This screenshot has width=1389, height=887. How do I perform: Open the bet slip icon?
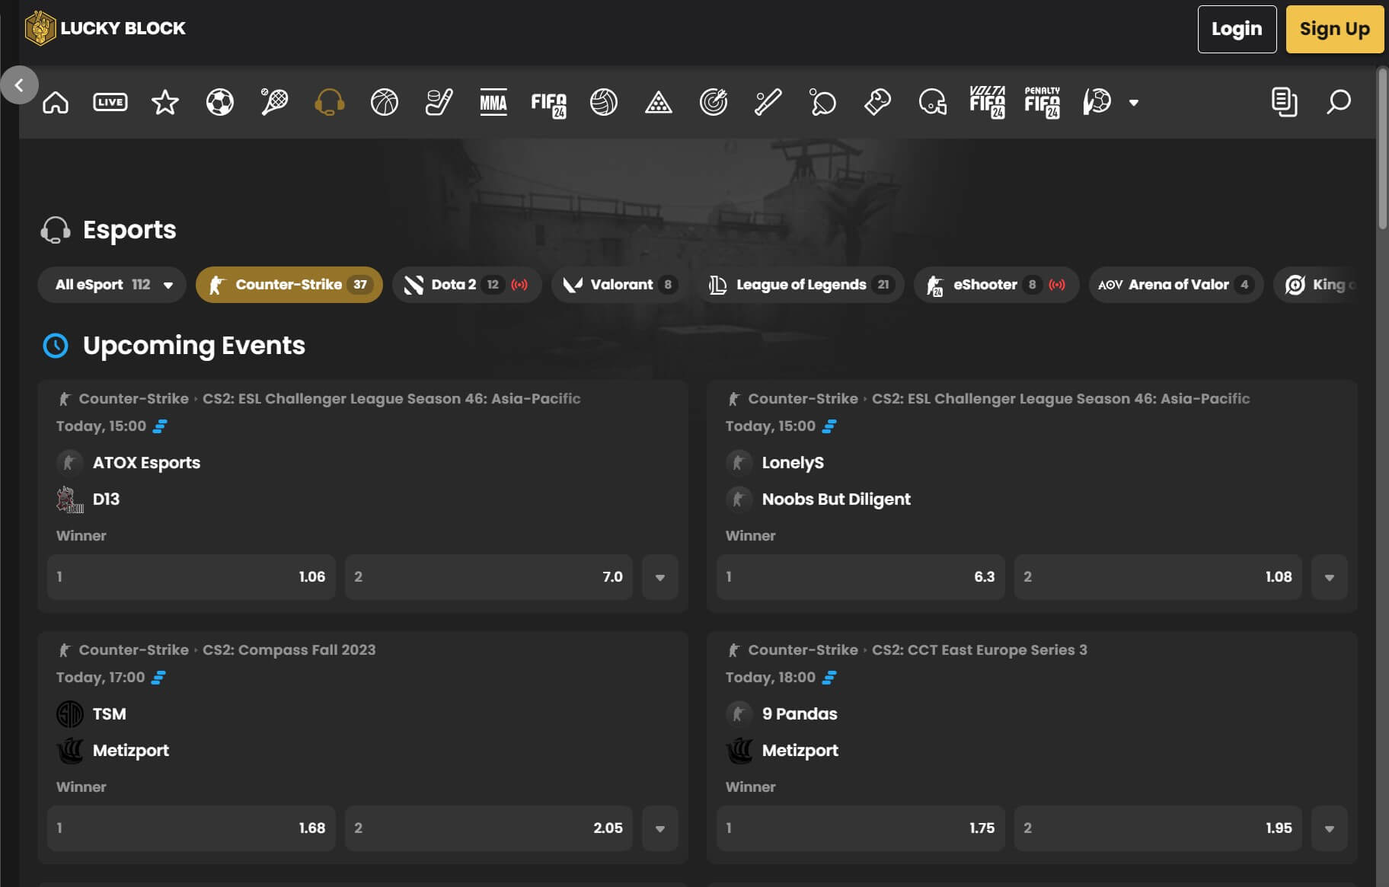pos(1285,102)
